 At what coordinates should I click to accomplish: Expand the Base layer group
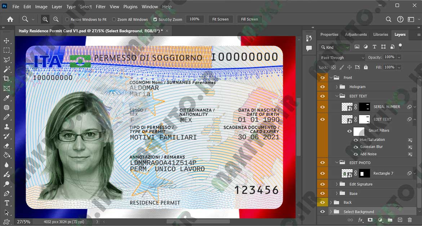click(x=337, y=193)
